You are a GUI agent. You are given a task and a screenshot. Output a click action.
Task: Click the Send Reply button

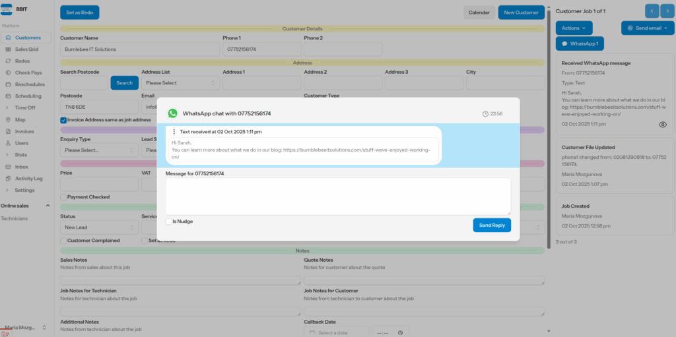pyautogui.click(x=492, y=226)
